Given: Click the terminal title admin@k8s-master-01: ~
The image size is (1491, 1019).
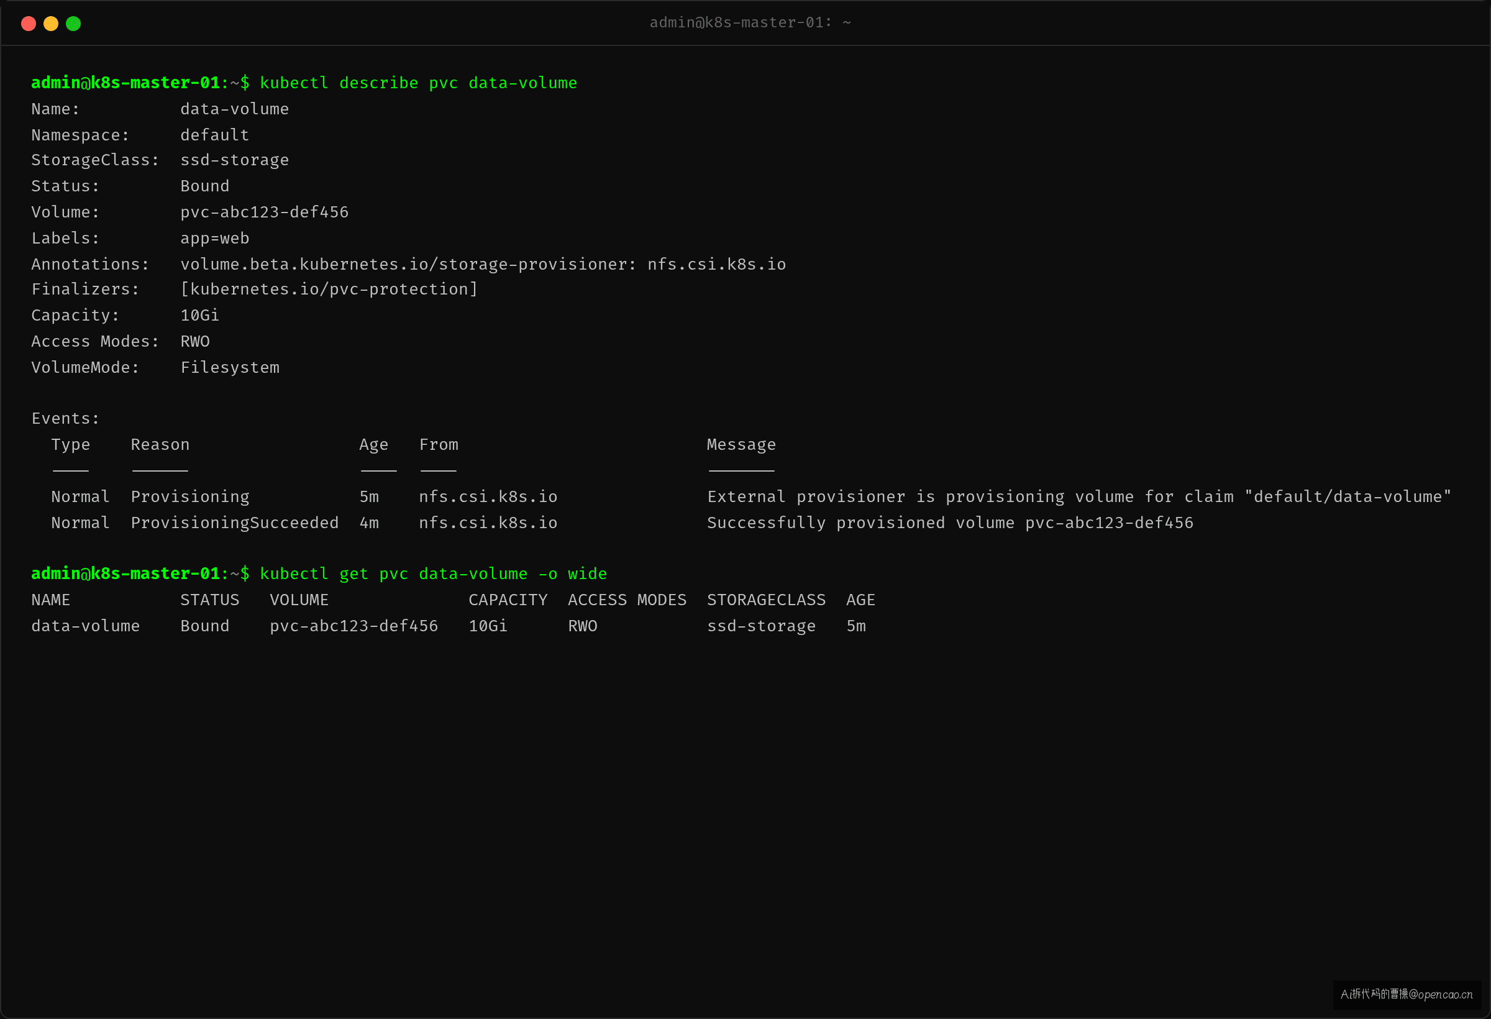Looking at the screenshot, I should pos(750,22).
